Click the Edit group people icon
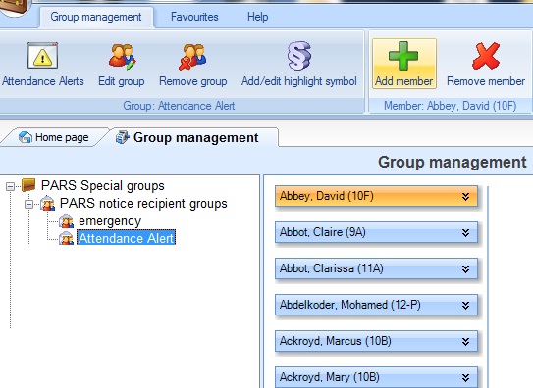The image size is (533, 388). pyautogui.click(x=123, y=57)
